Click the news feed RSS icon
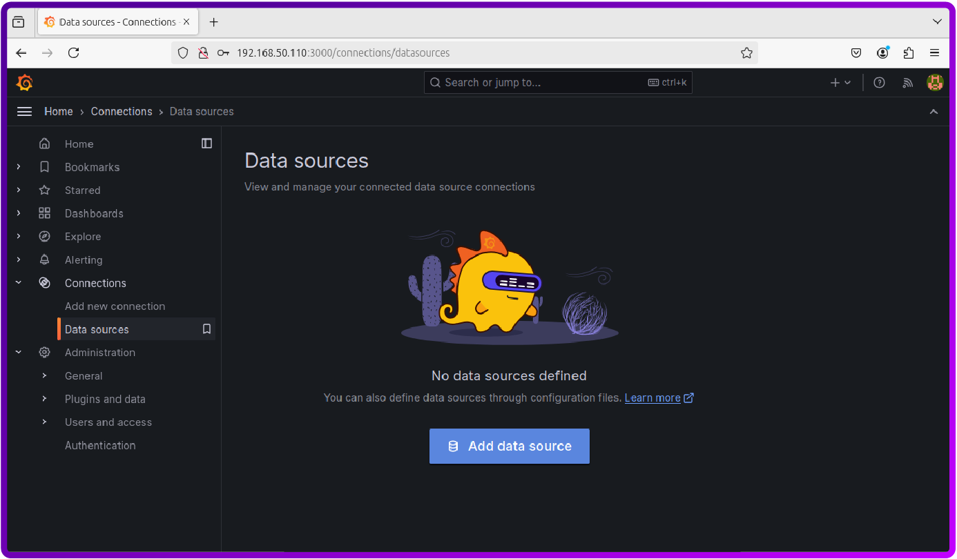Image resolution: width=957 pixels, height=559 pixels. coord(907,82)
